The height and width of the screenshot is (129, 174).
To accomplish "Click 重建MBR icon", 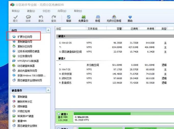I will click(14, 121).
